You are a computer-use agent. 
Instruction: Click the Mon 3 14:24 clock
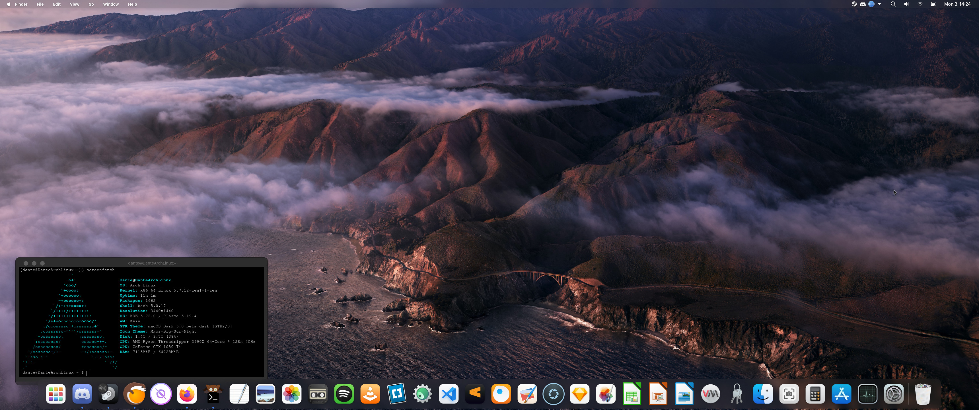click(x=957, y=4)
